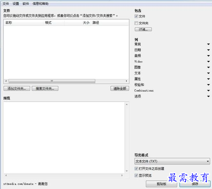Open the 文件 menu
Viewport: 212px width, 189px height.
coord(6,4)
